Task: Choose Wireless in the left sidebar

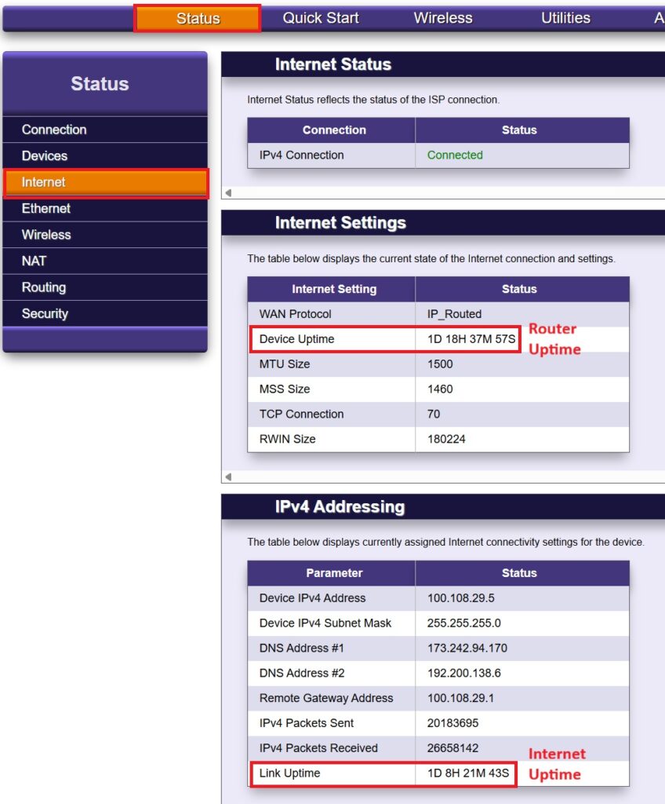Action: [46, 235]
